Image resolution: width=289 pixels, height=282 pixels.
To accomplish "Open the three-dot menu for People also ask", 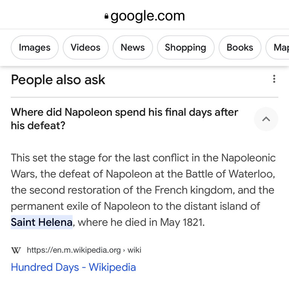I will click(x=274, y=79).
